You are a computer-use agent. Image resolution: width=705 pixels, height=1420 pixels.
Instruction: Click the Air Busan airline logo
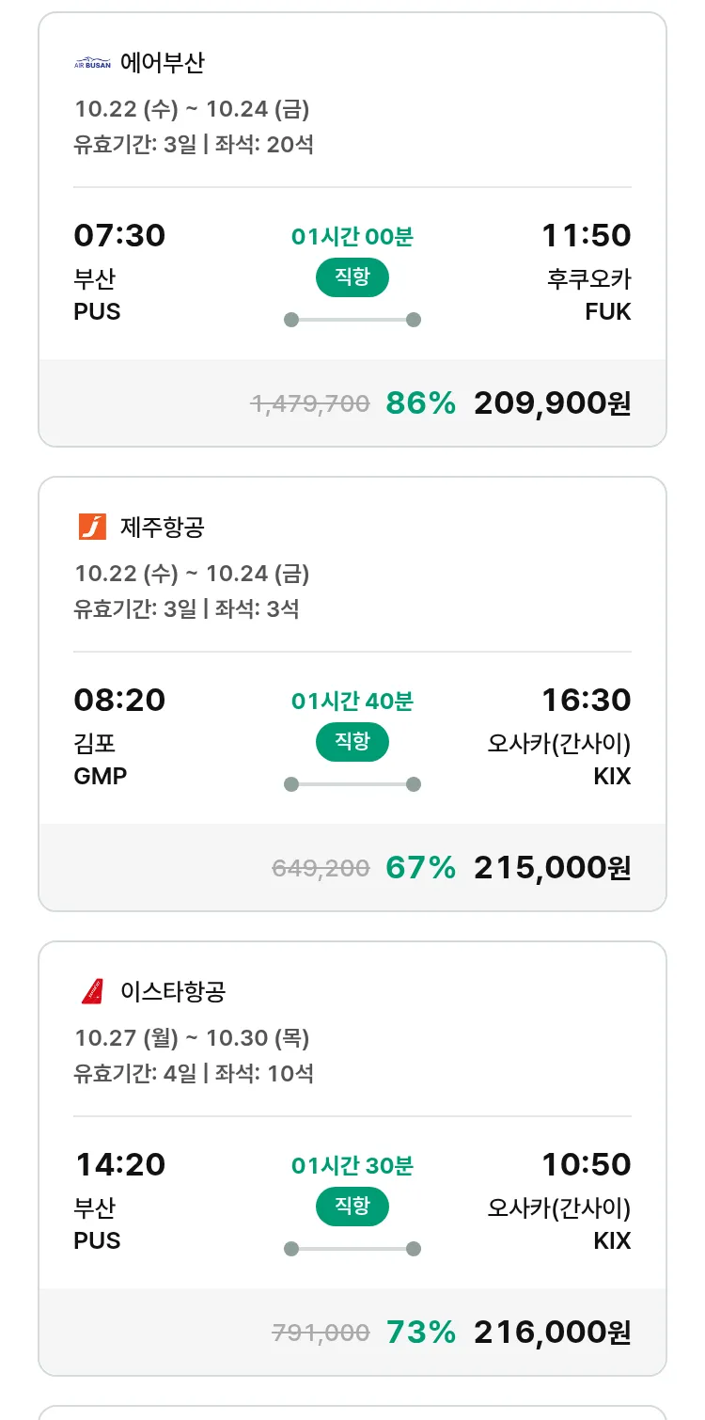pos(92,64)
